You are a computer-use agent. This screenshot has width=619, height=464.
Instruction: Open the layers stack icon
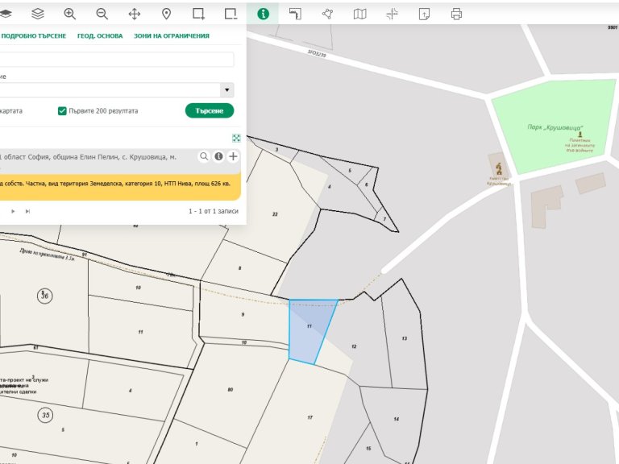38,14
